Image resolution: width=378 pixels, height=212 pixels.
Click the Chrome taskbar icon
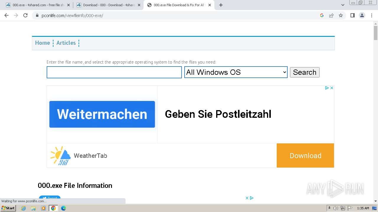click(53, 208)
